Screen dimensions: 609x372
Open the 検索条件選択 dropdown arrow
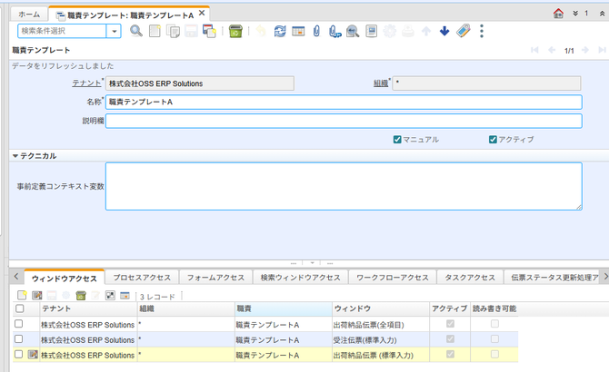(115, 31)
